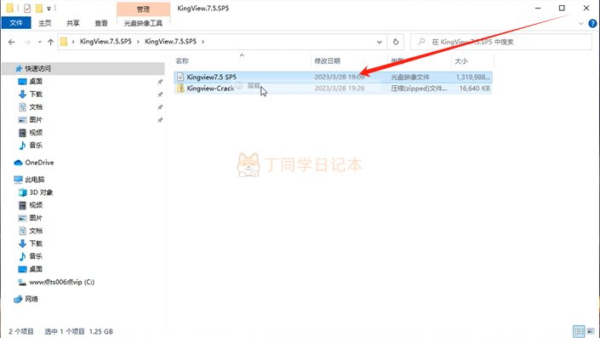The image size is (600, 338).
Task: Open 音乐 under quick access
Action: (x=36, y=145)
